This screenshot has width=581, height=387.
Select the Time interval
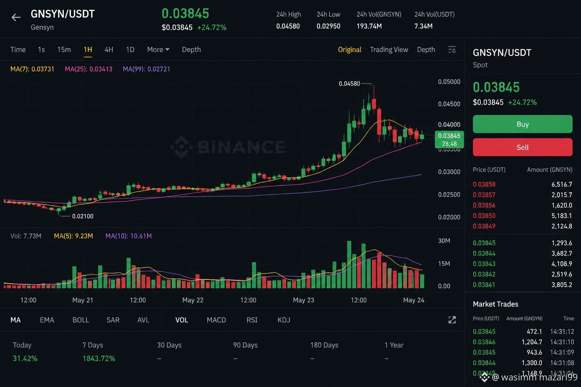pos(18,50)
